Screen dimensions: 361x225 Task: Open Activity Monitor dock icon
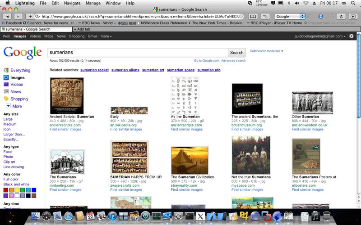[x=157, y=216]
